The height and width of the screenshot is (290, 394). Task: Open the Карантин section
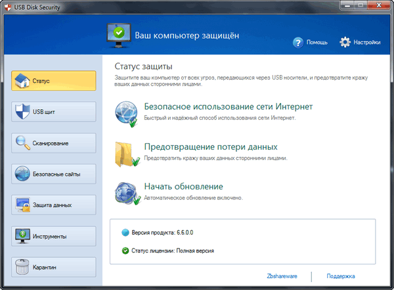pos(54,267)
